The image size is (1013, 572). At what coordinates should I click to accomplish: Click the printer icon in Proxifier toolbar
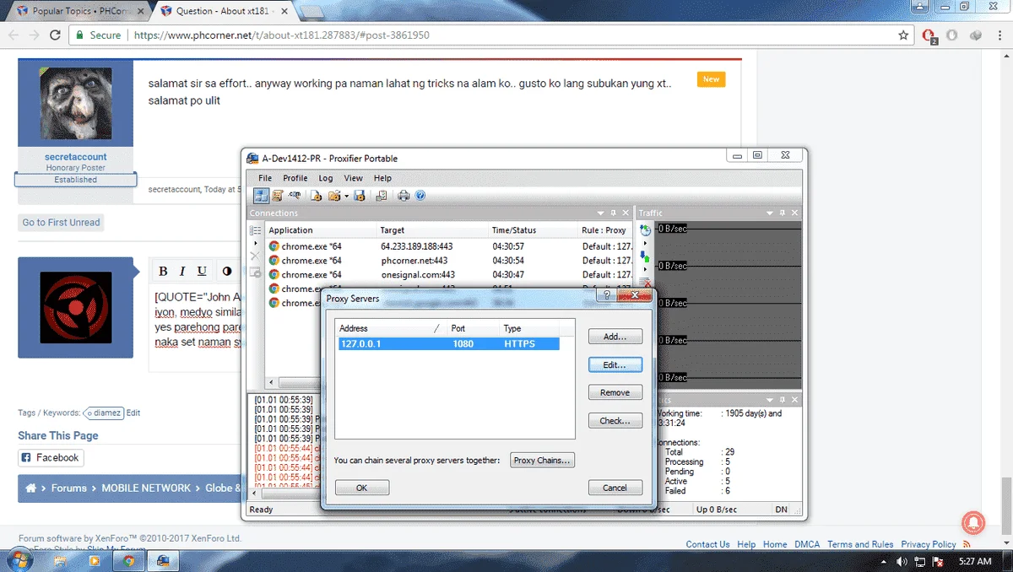point(404,196)
